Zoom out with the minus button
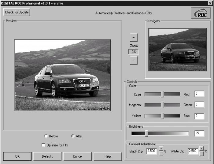Image resolution: width=214 pixels, height=164 pixels. point(134,60)
